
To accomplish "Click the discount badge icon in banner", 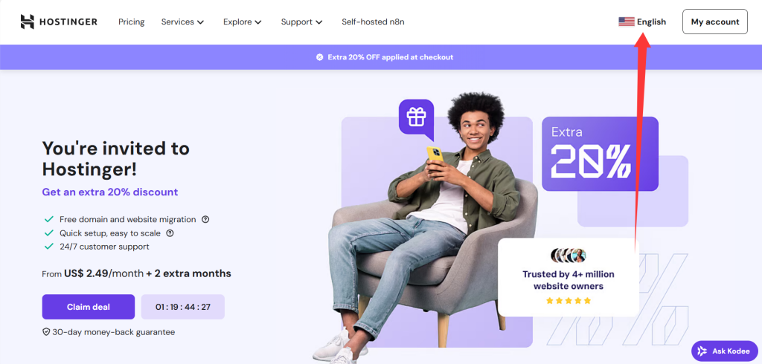I will pos(319,57).
